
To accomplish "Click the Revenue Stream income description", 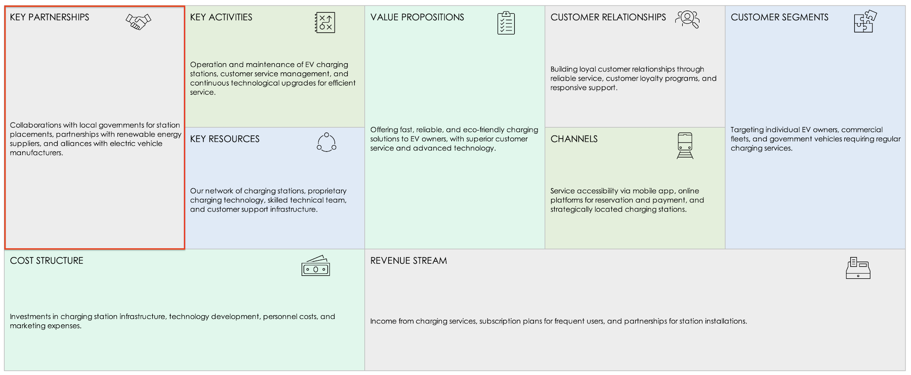I will [558, 321].
